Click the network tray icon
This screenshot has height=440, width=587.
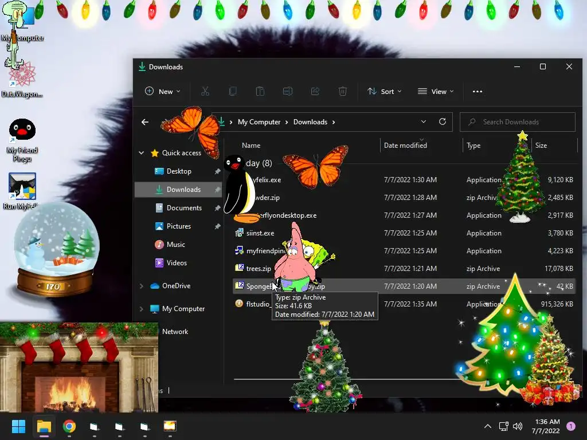pyautogui.click(x=503, y=426)
